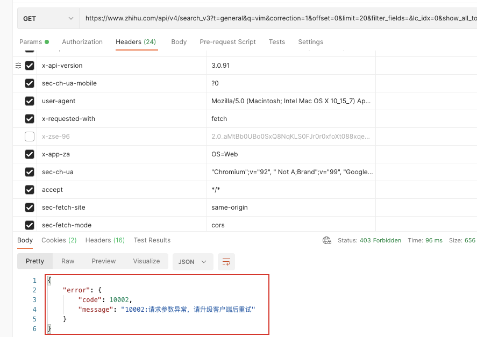The width and height of the screenshot is (477, 337).
Task: Disable the sec-ch-ua header
Action: (30, 172)
